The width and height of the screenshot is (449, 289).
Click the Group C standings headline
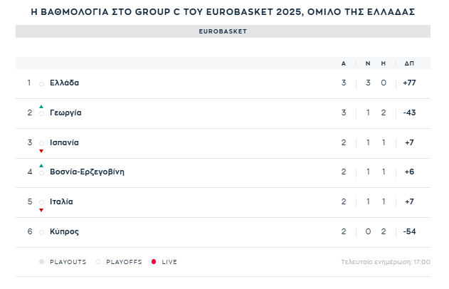coord(224,12)
